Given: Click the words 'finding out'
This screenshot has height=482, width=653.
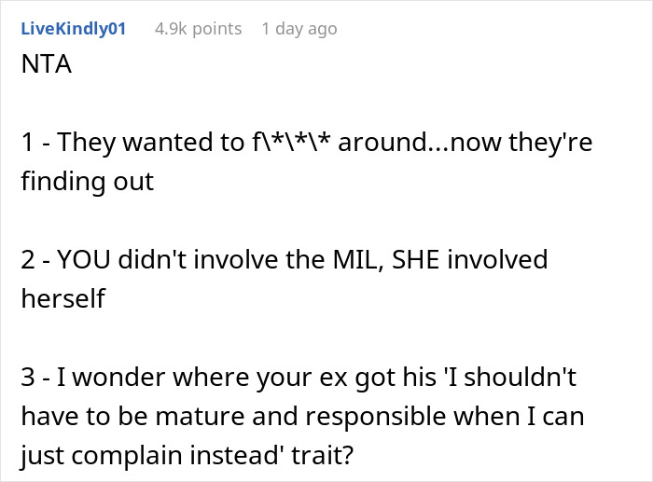Looking at the screenshot, I should tap(88, 182).
